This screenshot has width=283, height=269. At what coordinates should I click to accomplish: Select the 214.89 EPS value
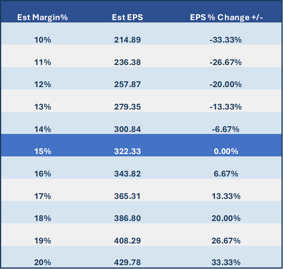point(127,40)
